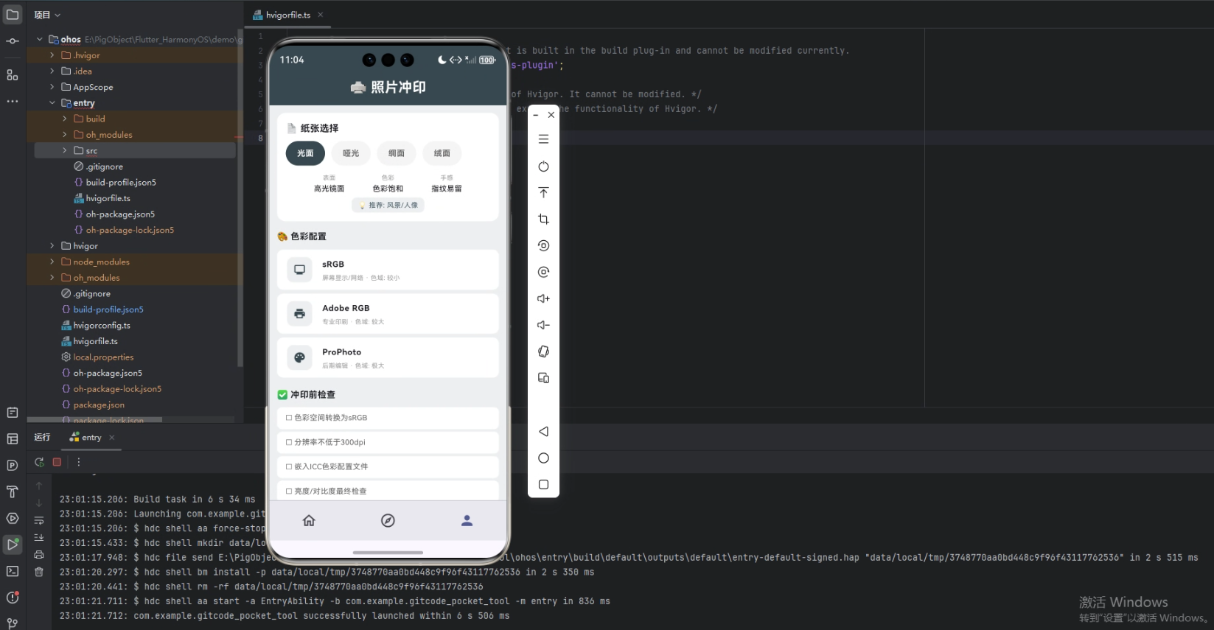
Task: Collapse the entry module folder
Action: pos(52,103)
